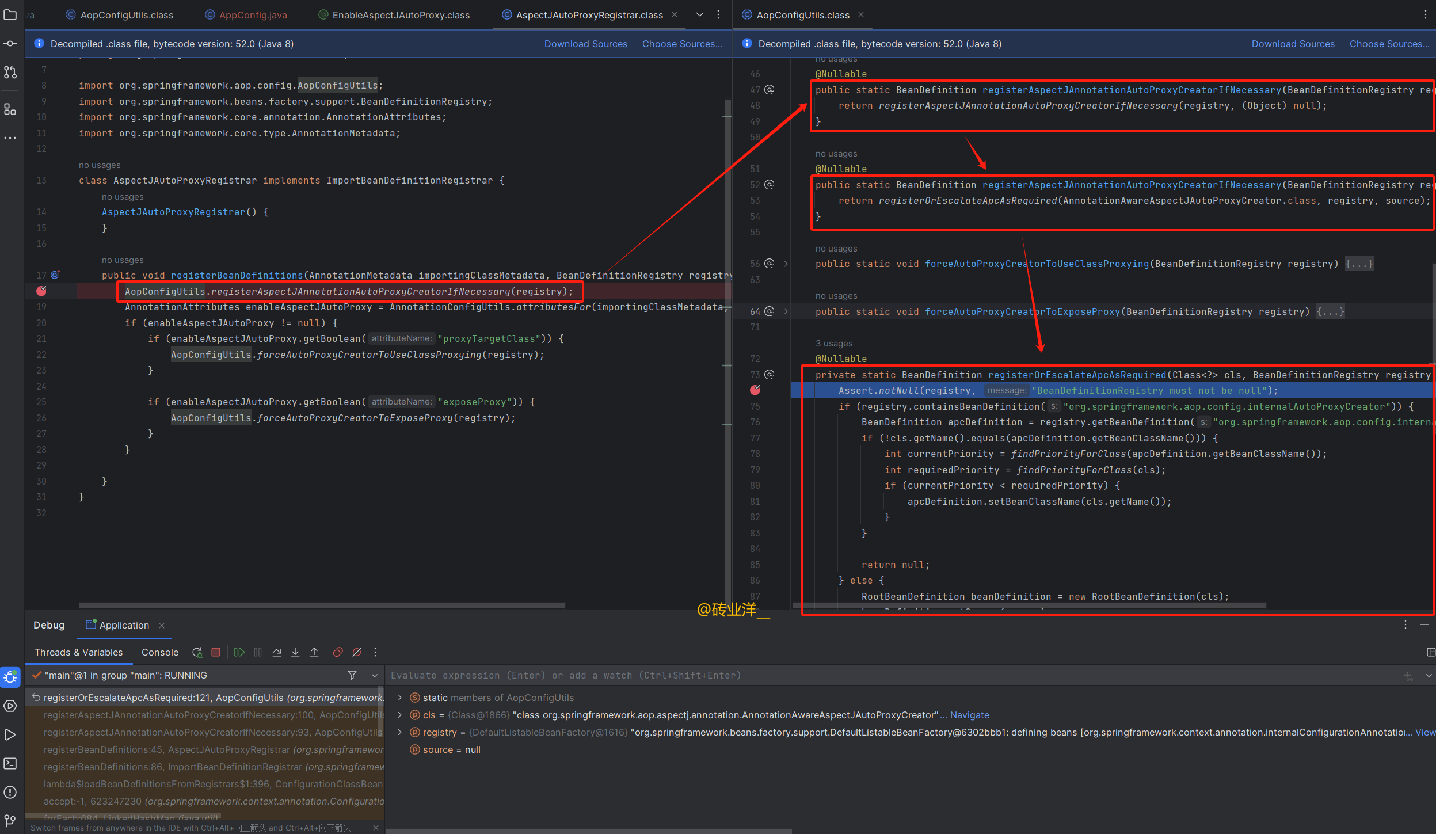Click the Rerun debug session icon
1436x834 pixels.
pyautogui.click(x=197, y=652)
